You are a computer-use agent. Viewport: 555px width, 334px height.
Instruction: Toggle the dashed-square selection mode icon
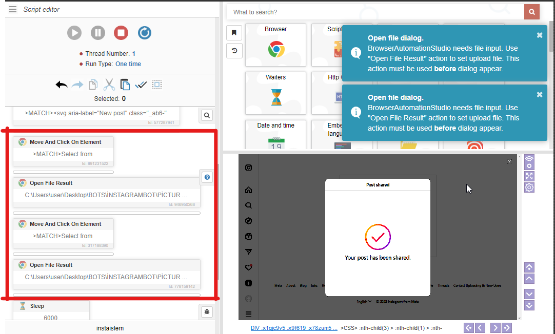[157, 85]
